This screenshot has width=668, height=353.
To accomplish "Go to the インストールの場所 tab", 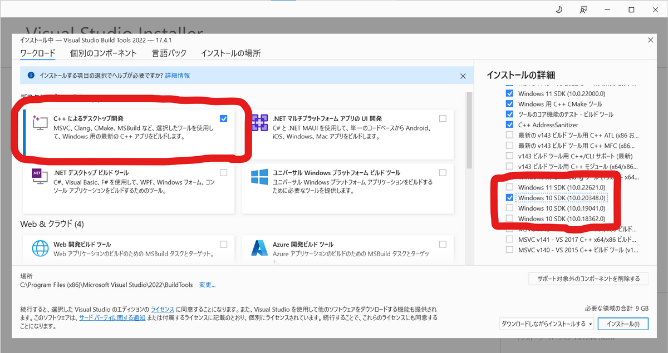I will 231,53.
